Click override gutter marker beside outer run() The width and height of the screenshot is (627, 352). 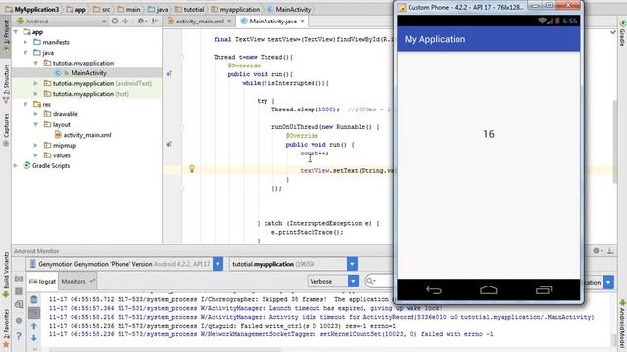click(169, 74)
